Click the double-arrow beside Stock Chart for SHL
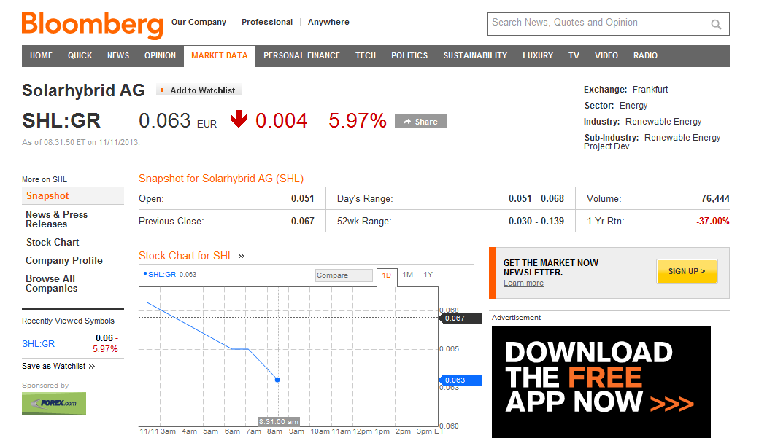 pos(241,256)
